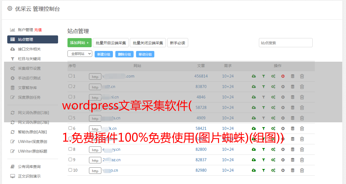Click the 优采云 管理控制台 header title
Image resolution: width=346 pixels, height=184 pixels.
(37, 9)
